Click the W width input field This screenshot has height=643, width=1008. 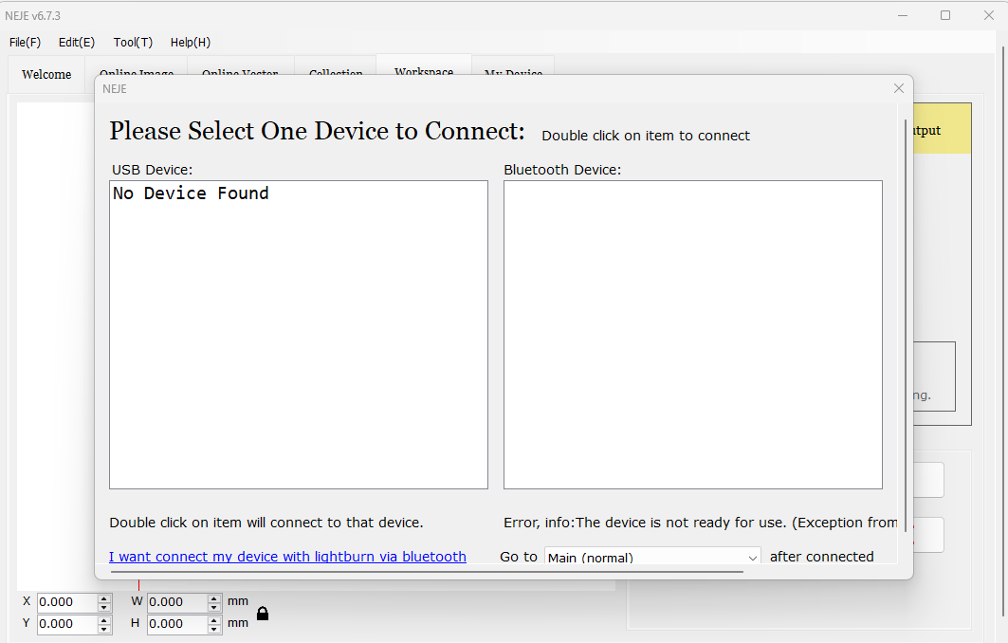point(178,602)
